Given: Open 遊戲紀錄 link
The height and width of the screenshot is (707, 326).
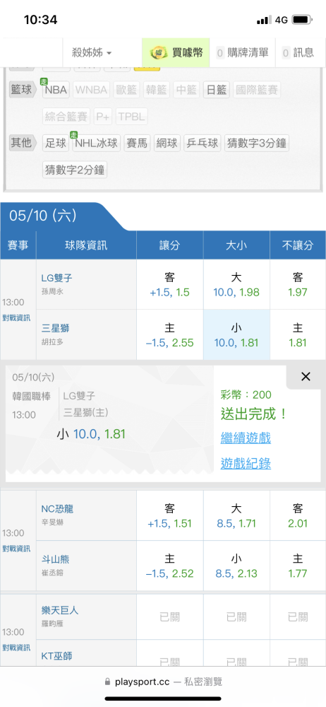Looking at the screenshot, I should (x=246, y=463).
